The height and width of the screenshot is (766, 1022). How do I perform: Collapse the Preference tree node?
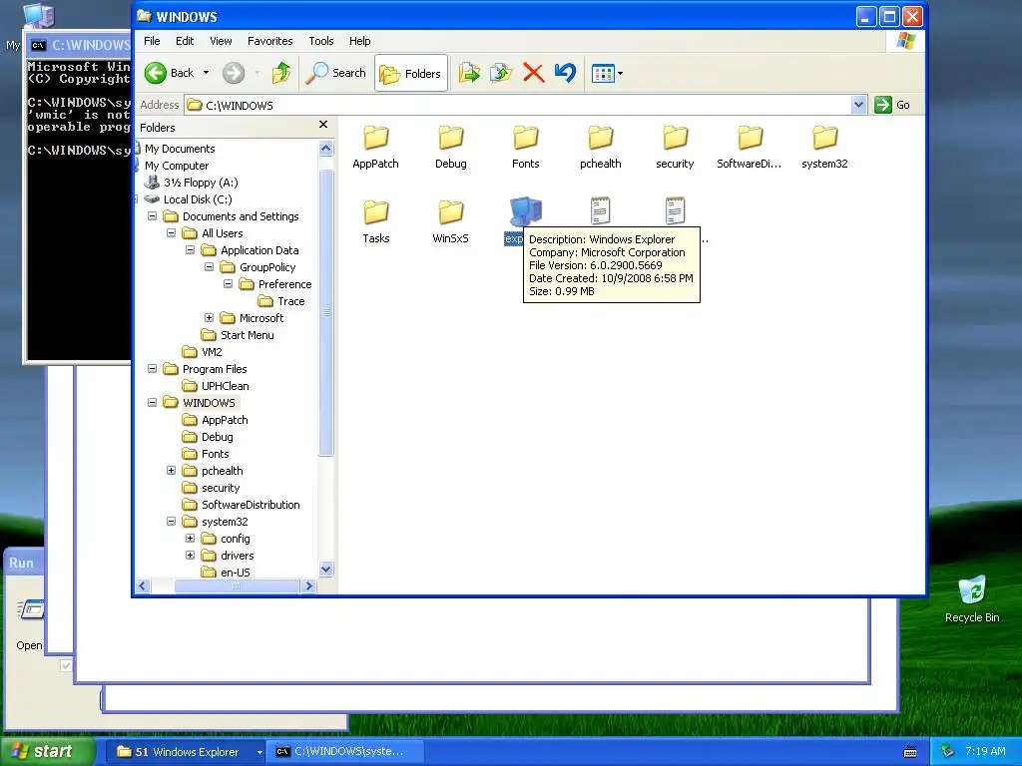click(228, 284)
